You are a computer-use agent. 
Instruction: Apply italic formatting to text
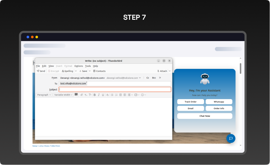[99, 95]
